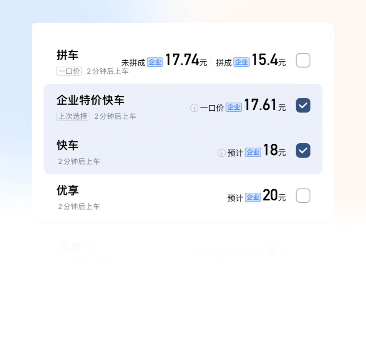Uncheck the 快车 checkbox
The image size is (366, 337).
(303, 150)
